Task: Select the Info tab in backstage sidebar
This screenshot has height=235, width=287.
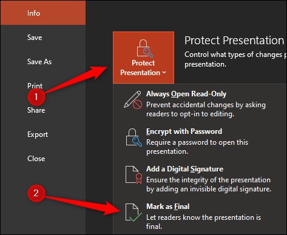Action: pyautogui.click(x=43, y=13)
